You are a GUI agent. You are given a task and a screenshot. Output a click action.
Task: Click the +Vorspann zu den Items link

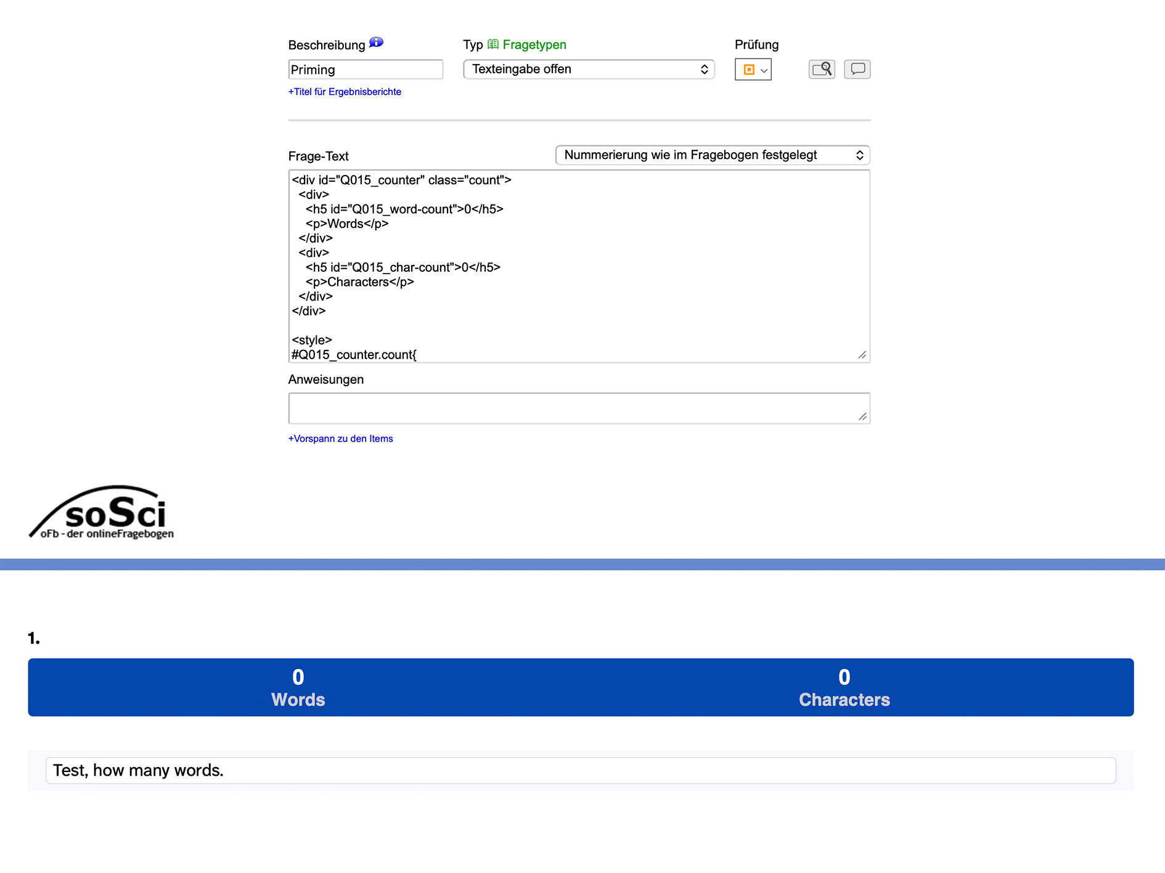pos(340,439)
